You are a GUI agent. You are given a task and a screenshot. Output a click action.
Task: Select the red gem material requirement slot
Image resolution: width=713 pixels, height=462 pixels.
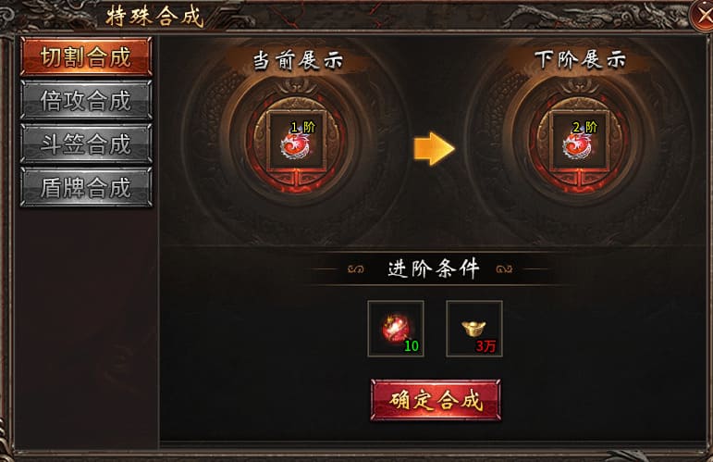tap(396, 328)
